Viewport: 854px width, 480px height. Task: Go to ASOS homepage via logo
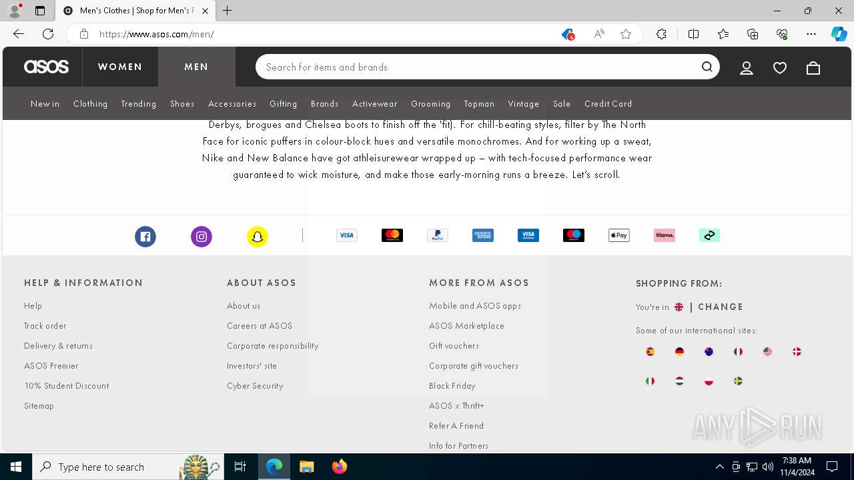point(46,67)
